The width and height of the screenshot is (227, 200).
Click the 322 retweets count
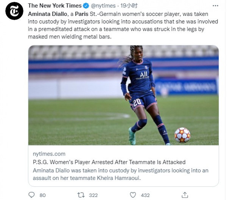tap(93, 195)
